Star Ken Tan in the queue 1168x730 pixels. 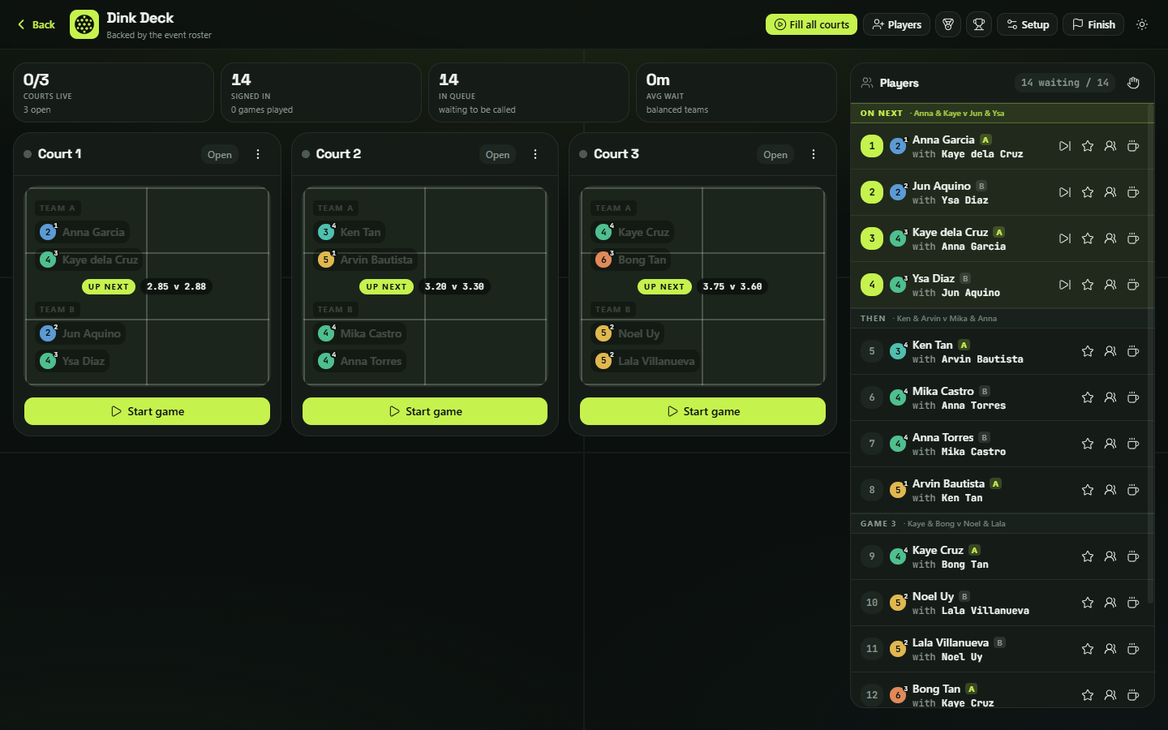tap(1088, 351)
